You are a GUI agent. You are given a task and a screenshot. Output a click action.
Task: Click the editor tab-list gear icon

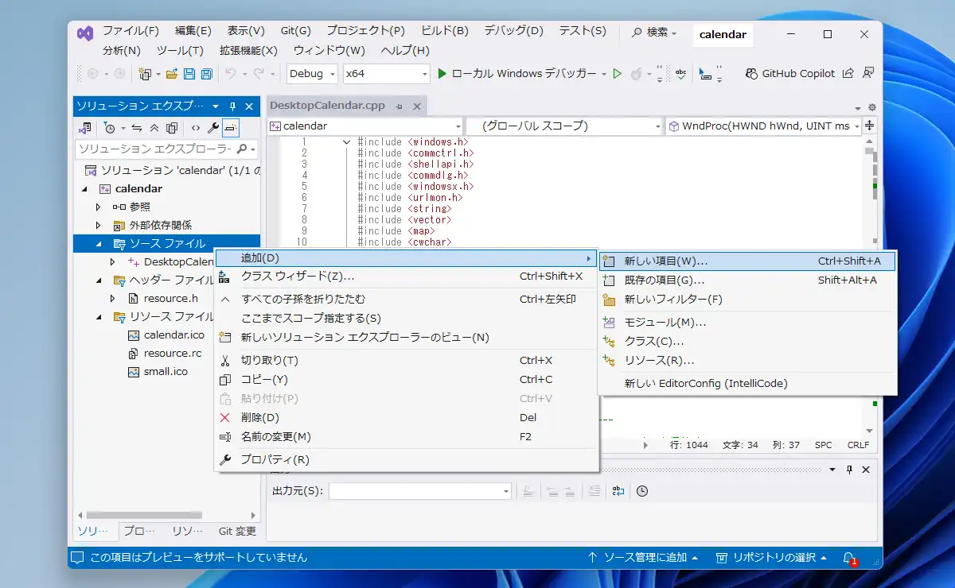871,107
